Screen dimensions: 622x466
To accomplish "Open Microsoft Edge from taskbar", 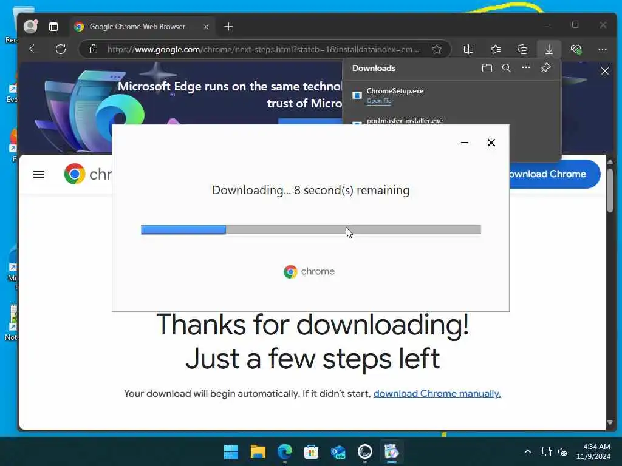I will (285, 451).
